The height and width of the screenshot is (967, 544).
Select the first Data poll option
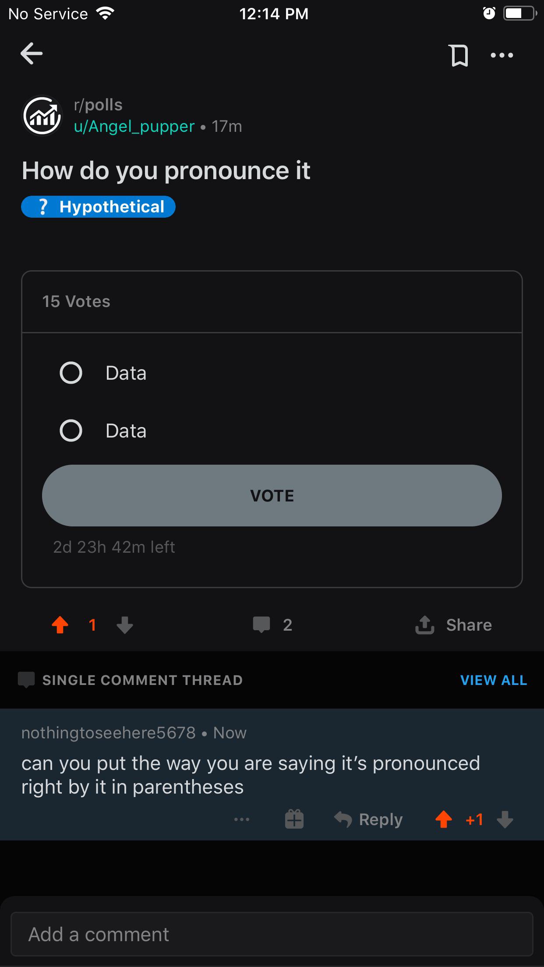coord(71,373)
